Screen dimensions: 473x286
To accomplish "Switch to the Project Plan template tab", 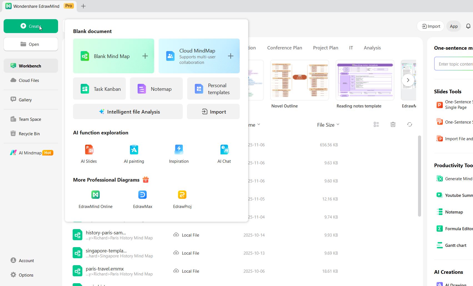I will click(x=326, y=48).
